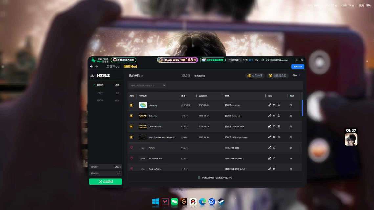Click the UIExtenderEx mod thumbnail
The image size is (374, 210).
click(x=143, y=126)
